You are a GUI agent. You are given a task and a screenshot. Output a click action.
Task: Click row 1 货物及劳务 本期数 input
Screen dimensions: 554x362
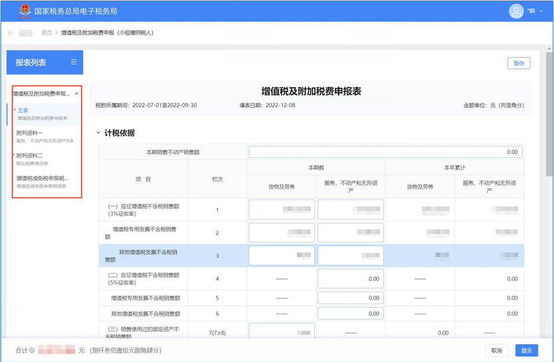[281, 210]
